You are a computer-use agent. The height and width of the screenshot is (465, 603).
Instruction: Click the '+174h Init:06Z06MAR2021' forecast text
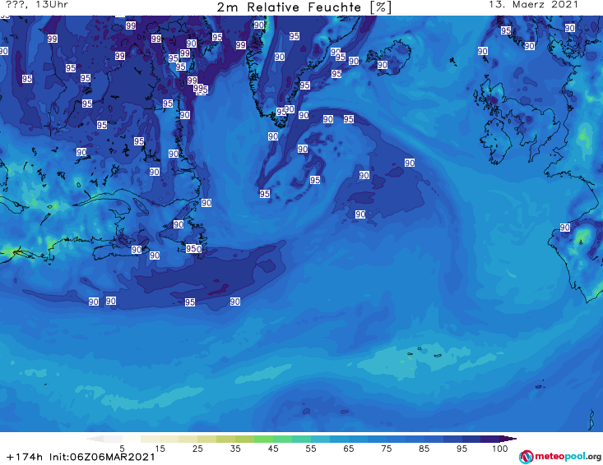tap(81, 458)
